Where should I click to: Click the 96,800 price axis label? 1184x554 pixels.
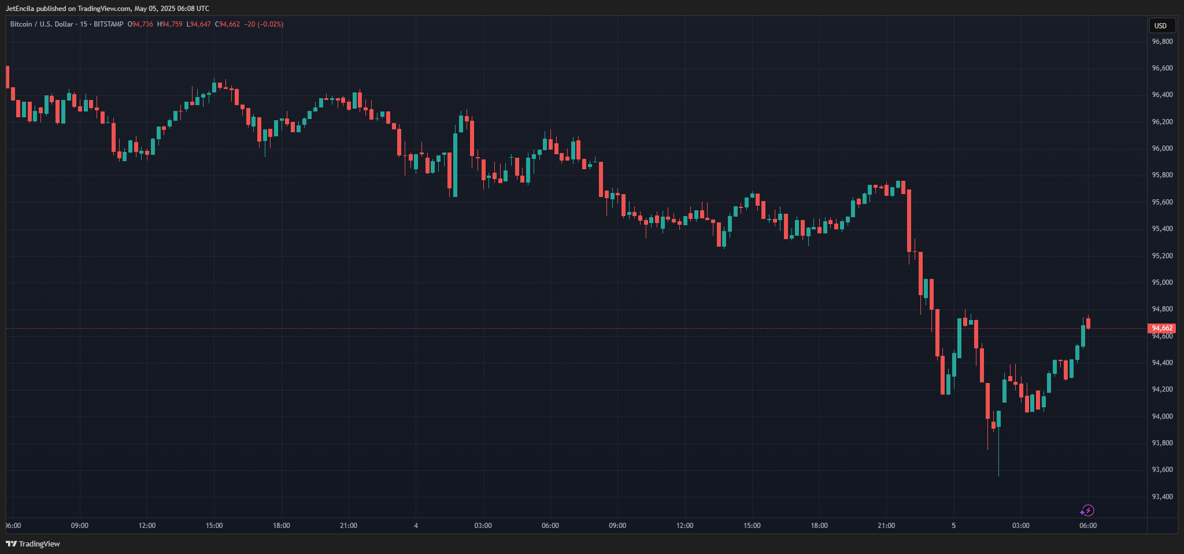point(1162,42)
